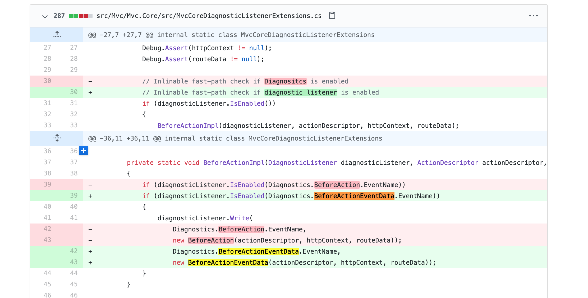The width and height of the screenshot is (588, 298).
Task: Click 'ActionDescriptor' type on line 37
Action: 448,163
